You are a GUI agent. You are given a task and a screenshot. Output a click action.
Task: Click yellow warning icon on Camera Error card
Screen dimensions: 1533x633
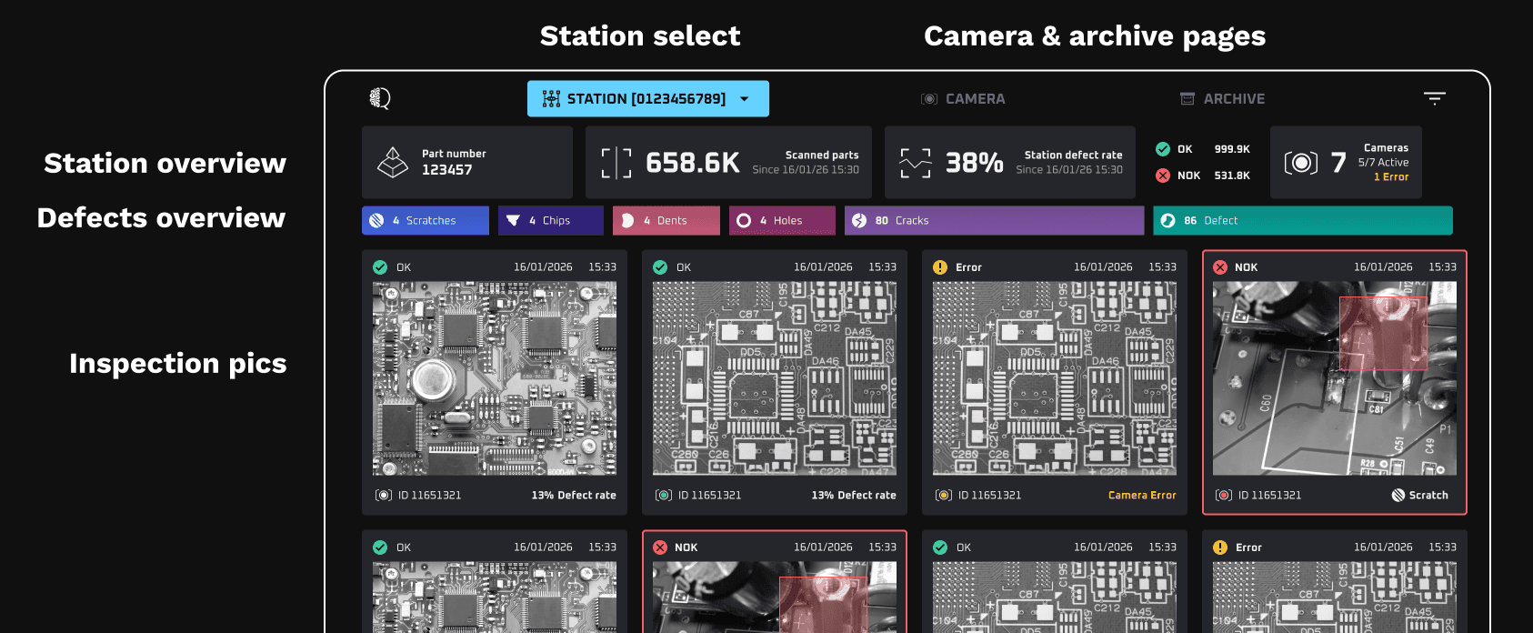(940, 267)
